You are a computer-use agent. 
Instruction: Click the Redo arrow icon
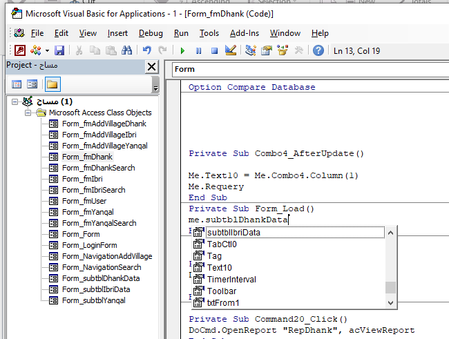162,50
